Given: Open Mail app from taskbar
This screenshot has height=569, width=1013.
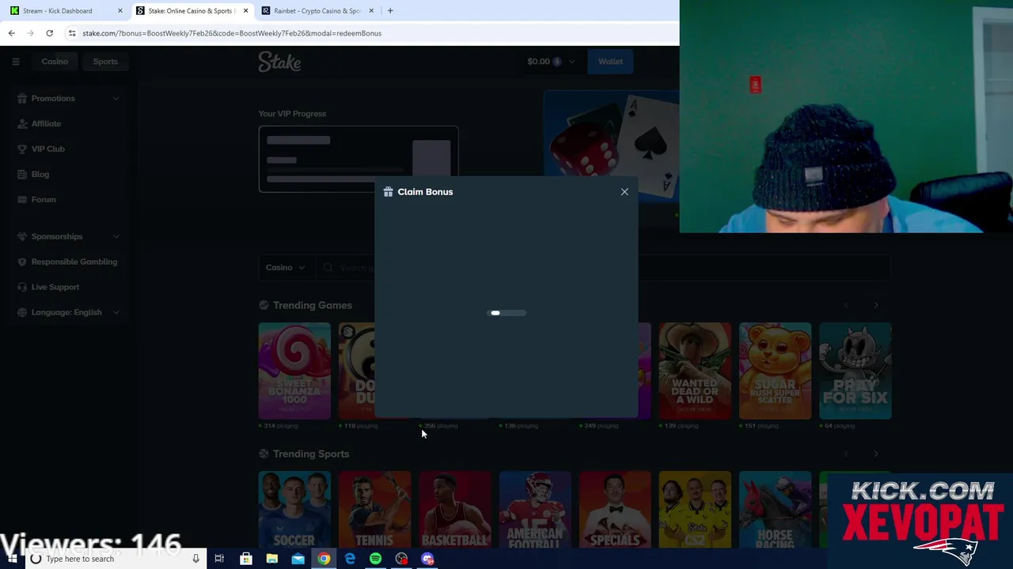Looking at the screenshot, I should [298, 559].
